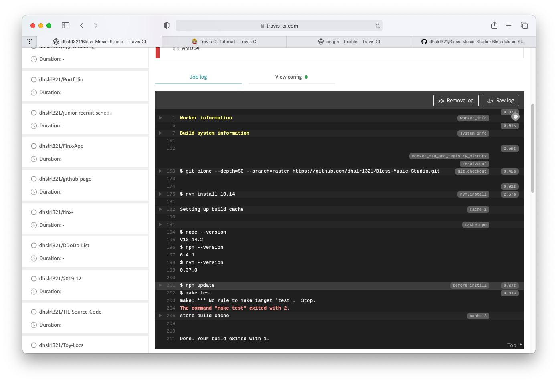Open dhslrl321/Portfolio repository link

tap(61, 79)
